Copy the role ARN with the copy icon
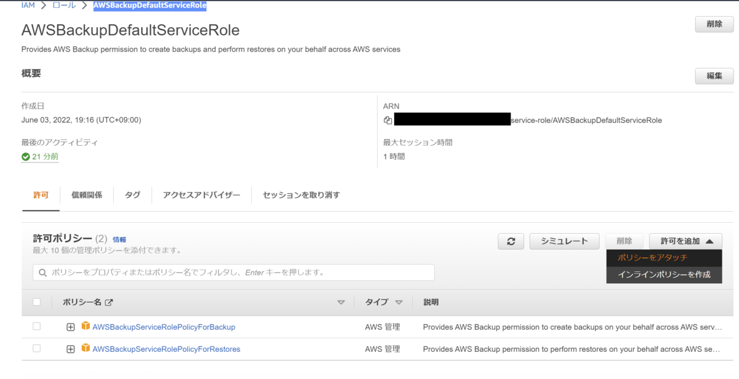The width and height of the screenshot is (739, 379). [x=388, y=120]
